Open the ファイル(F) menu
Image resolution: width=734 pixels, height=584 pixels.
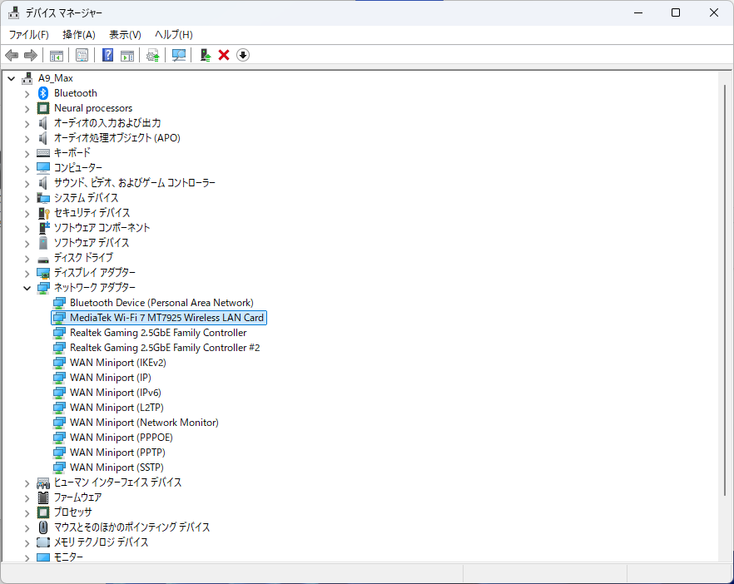[29, 35]
